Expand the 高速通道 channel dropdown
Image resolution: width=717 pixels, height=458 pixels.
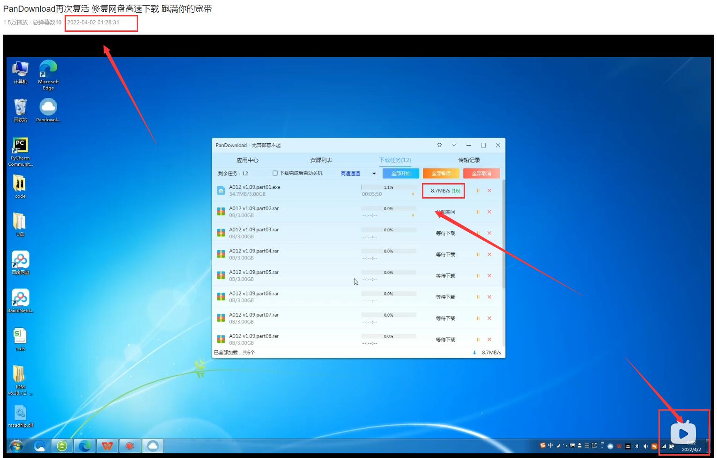coord(374,174)
